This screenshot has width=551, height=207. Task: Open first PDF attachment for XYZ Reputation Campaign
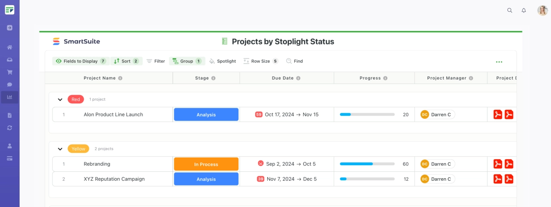point(498,179)
